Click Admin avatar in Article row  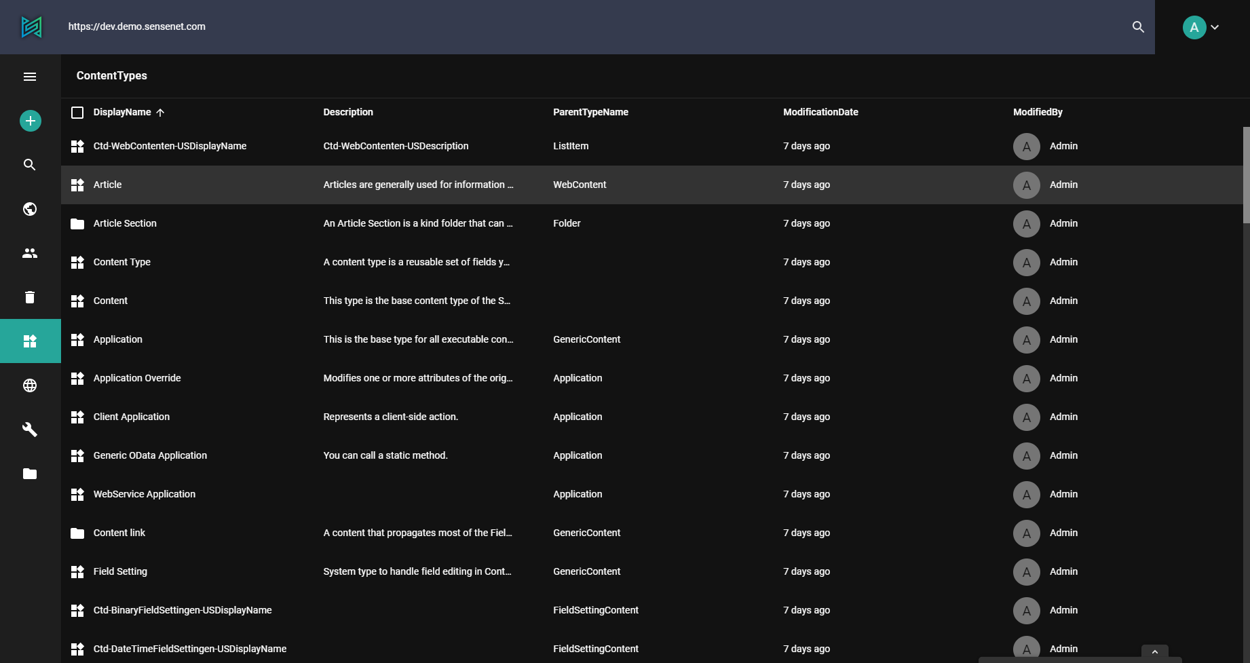pos(1026,185)
